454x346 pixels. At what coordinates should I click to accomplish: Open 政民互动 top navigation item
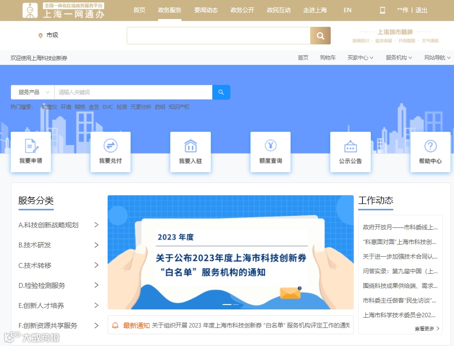[279, 10]
